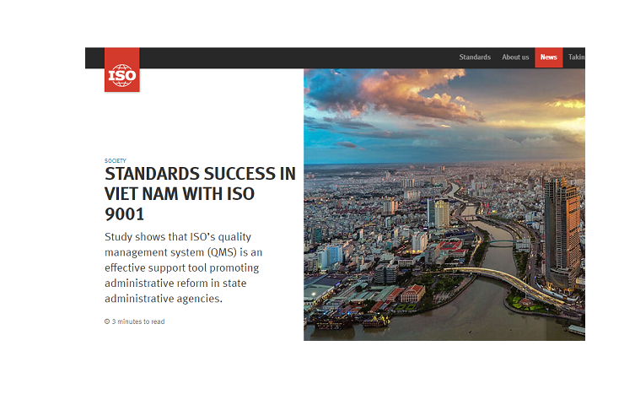Select the highlighted News tab

click(x=548, y=57)
